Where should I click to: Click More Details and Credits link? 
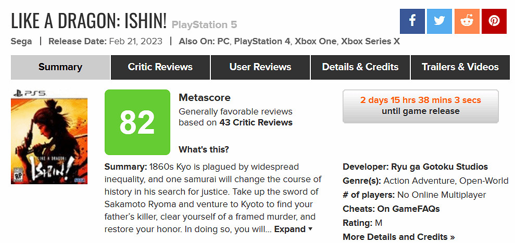(398, 237)
